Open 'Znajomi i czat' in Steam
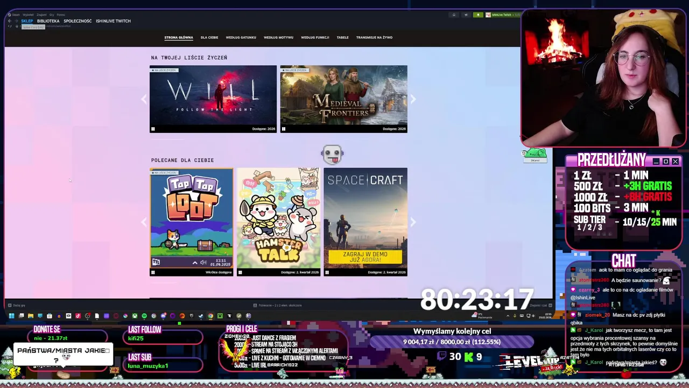Screen dimensions: 689x388 point(540,306)
